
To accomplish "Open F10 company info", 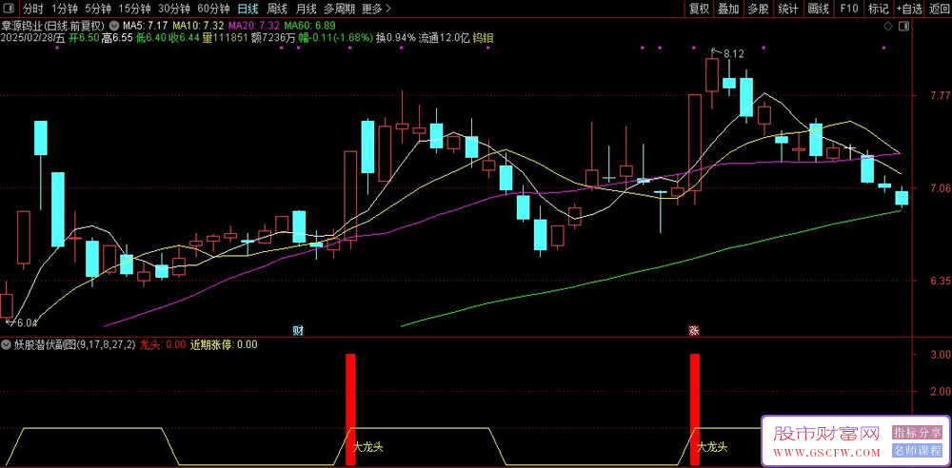I will coord(846,9).
